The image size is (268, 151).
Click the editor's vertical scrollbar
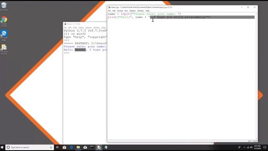coord(256,76)
